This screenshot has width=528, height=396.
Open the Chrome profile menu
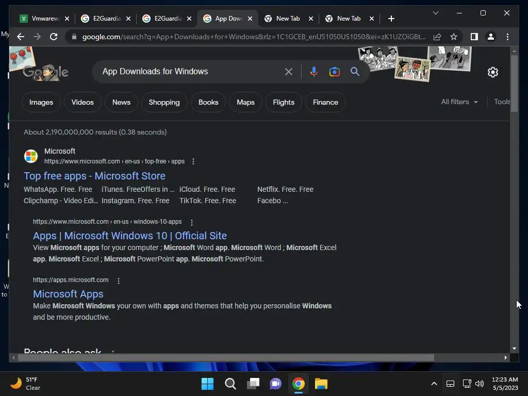[x=491, y=37]
